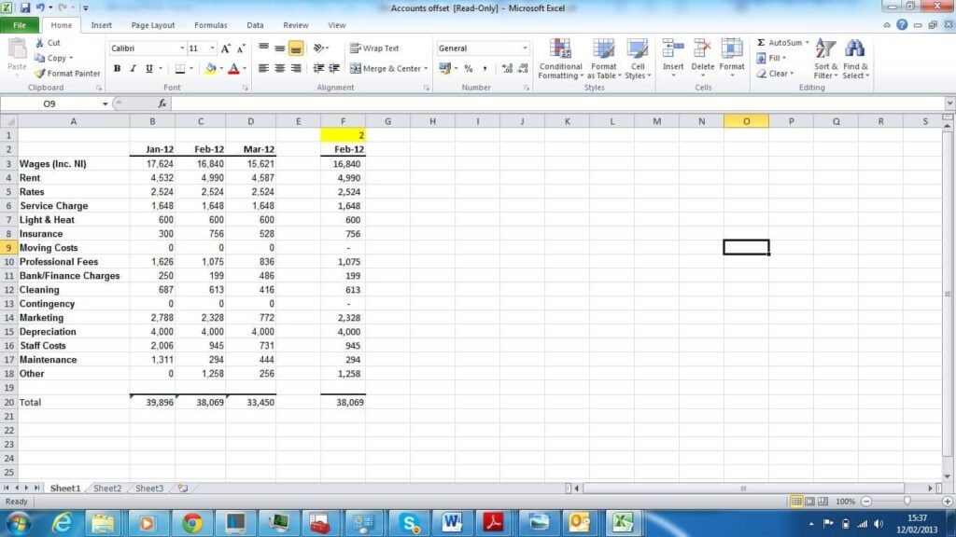The height and width of the screenshot is (537, 956).
Task: Click the Format Painter brush icon
Action: pyautogui.click(x=40, y=74)
